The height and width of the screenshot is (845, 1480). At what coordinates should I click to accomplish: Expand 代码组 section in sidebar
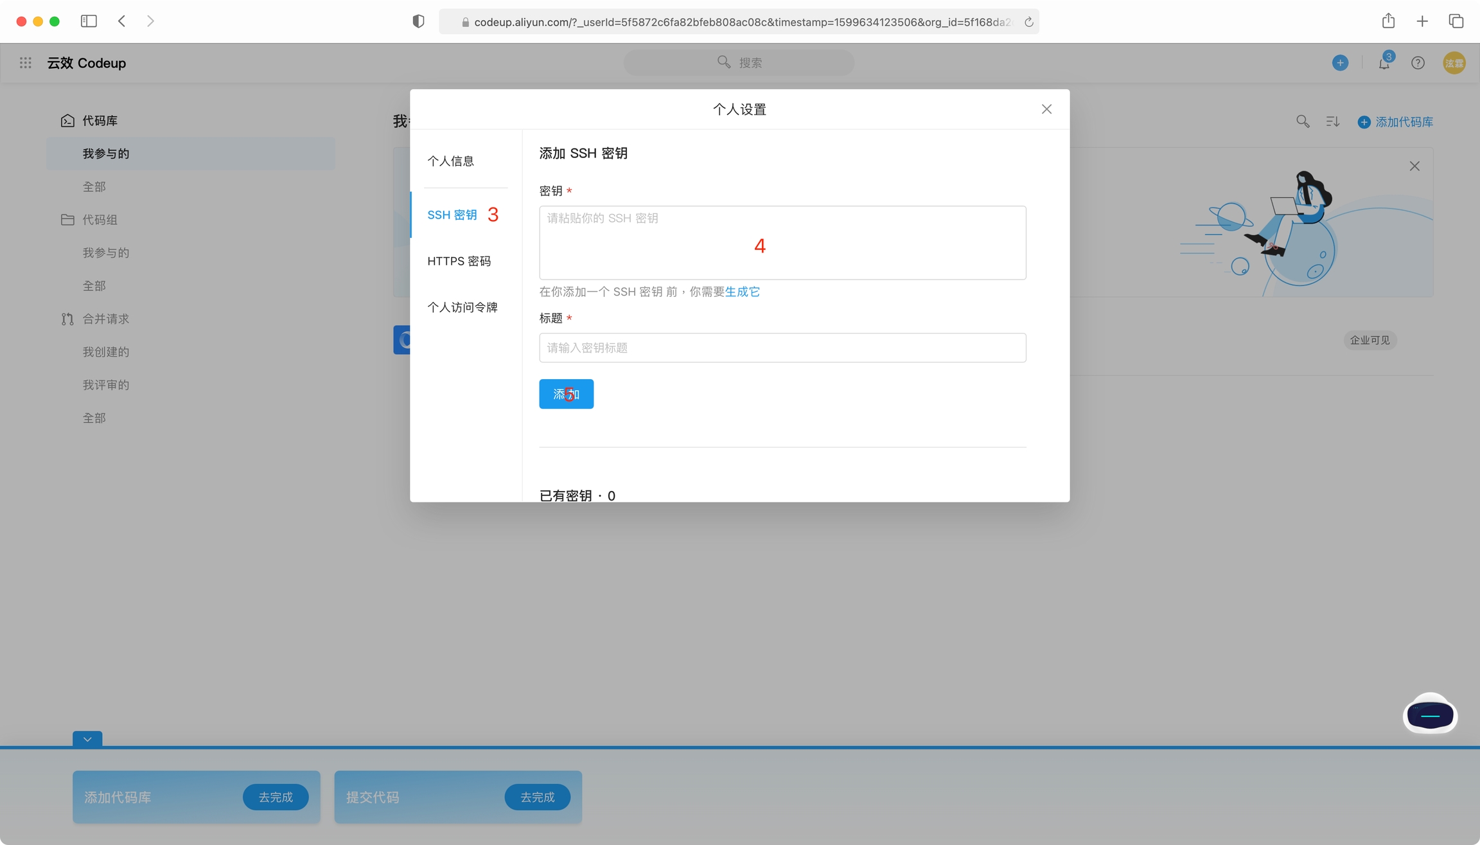point(100,220)
